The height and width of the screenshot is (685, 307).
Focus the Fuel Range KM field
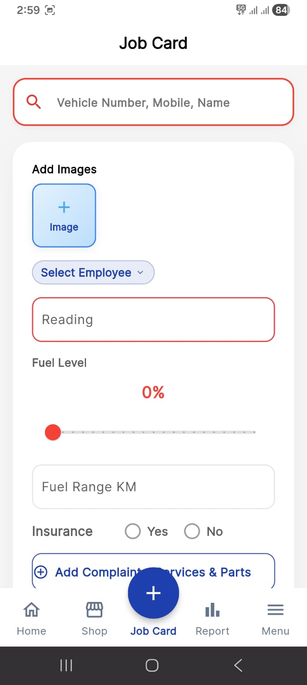[x=153, y=487]
